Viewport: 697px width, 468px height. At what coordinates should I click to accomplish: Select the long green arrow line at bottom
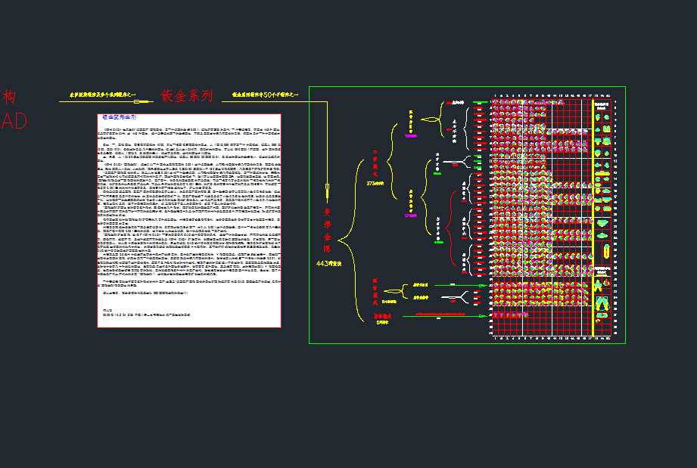coord(444,316)
